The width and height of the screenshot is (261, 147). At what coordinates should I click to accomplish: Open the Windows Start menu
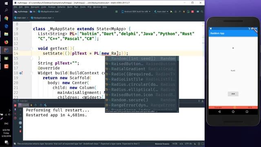tap(6, 3)
